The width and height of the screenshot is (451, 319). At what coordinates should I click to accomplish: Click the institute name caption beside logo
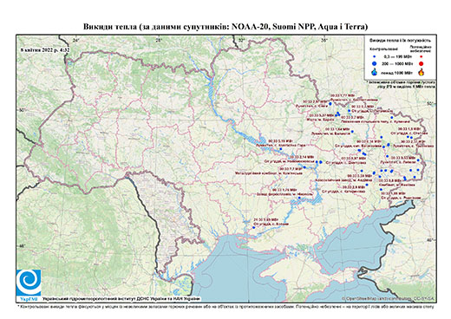(x=121, y=298)
